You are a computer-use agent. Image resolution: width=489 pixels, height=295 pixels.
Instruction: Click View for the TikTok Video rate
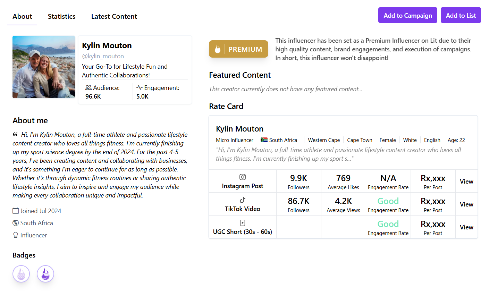[x=466, y=204]
